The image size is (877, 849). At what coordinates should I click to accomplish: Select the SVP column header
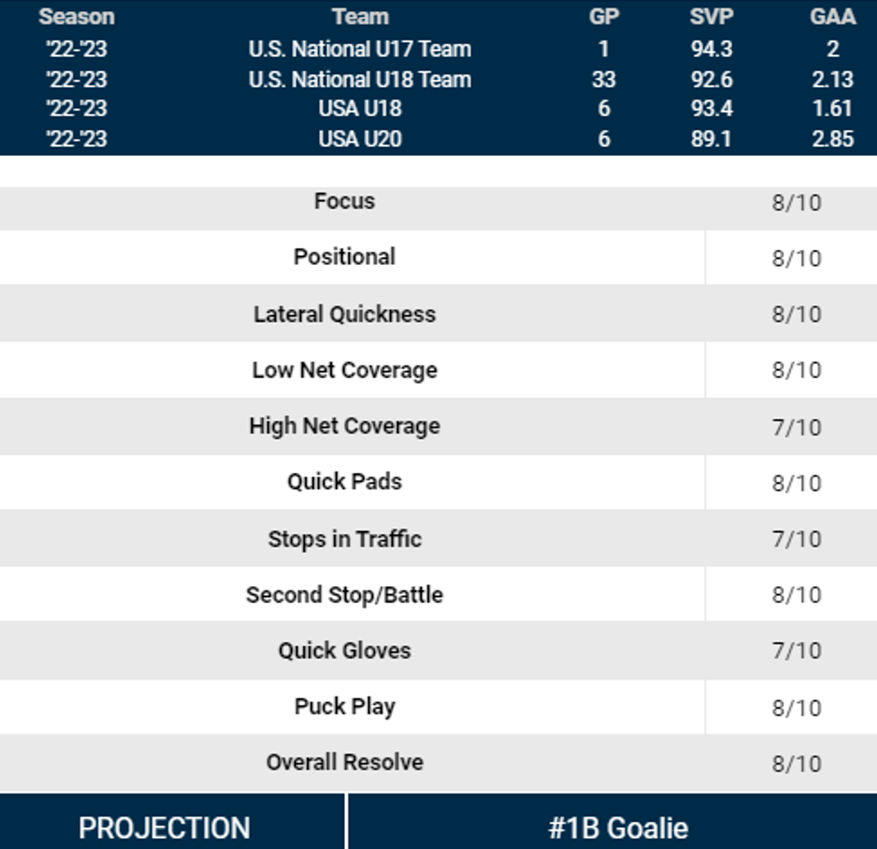pos(711,17)
